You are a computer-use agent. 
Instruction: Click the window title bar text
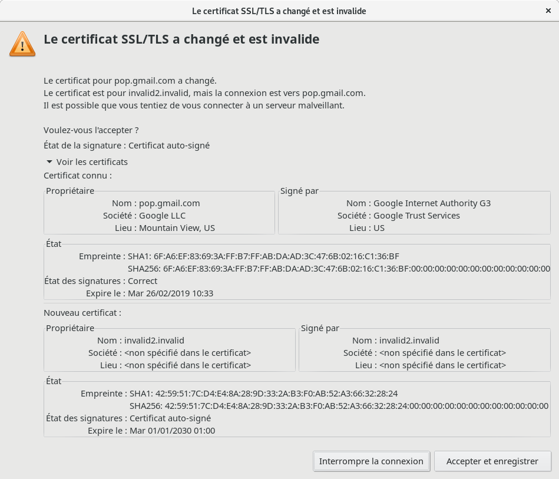279,11
